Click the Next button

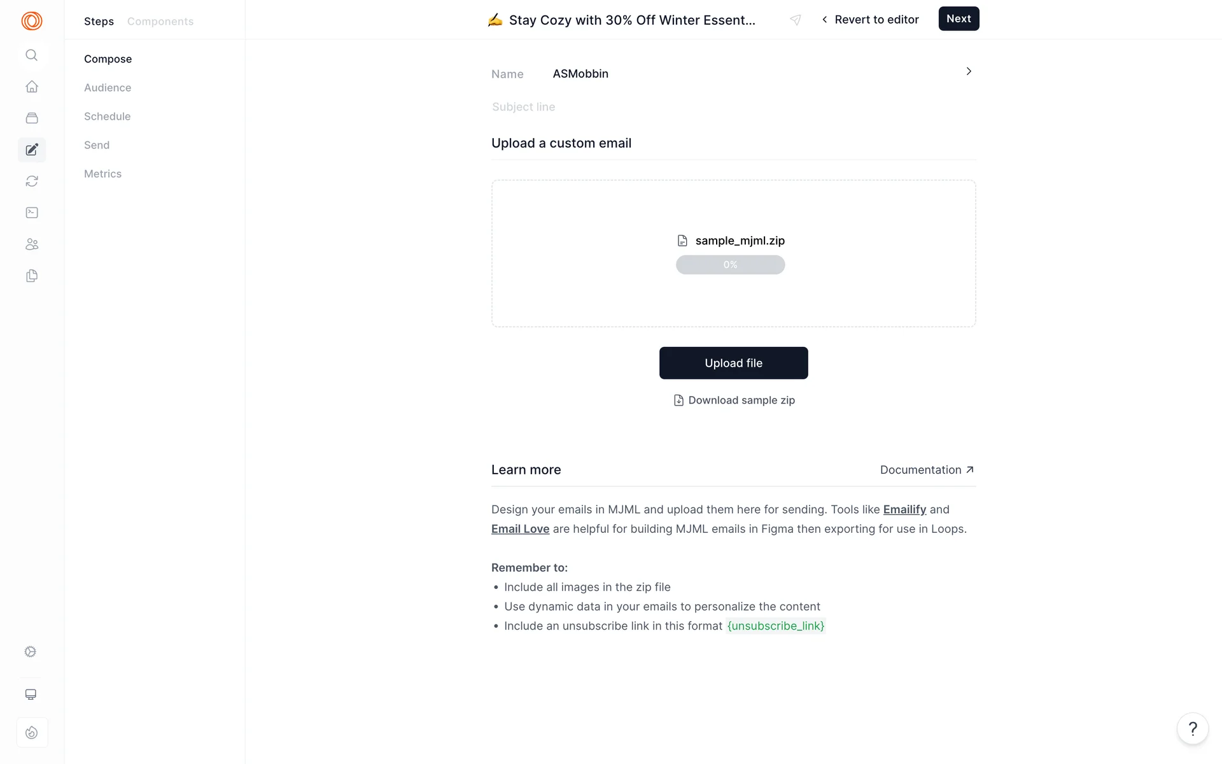coord(959,19)
